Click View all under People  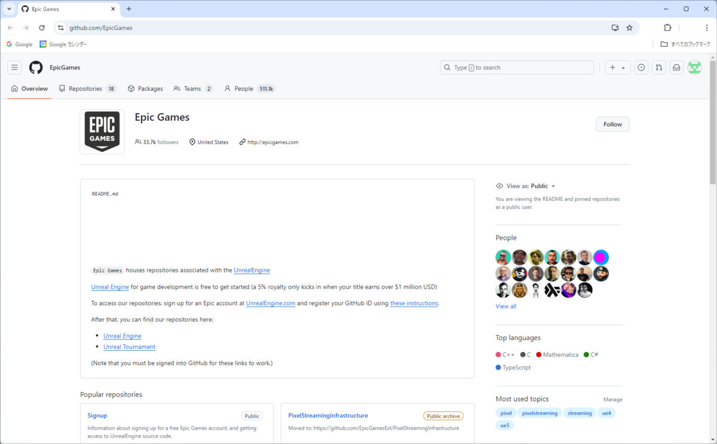506,306
